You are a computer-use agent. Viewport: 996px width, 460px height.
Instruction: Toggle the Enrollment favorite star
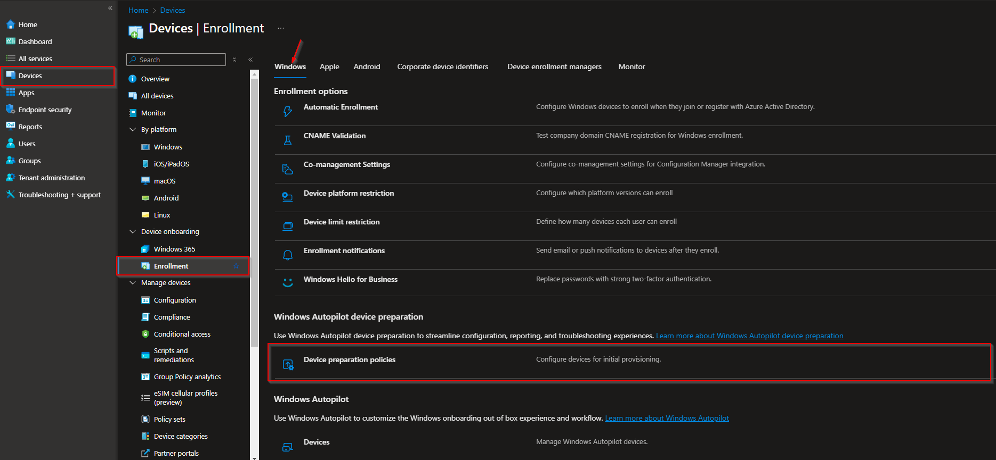point(236,266)
